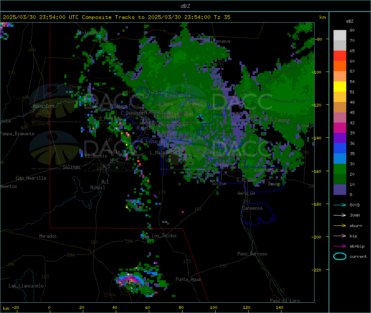The height and width of the screenshot is (313, 371).
Task: Click the 'dBZ' title at the top
Action: tap(185, 6)
